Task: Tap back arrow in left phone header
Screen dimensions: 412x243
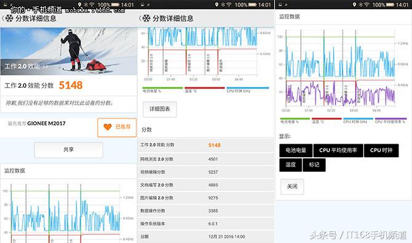Action: pos(3,18)
